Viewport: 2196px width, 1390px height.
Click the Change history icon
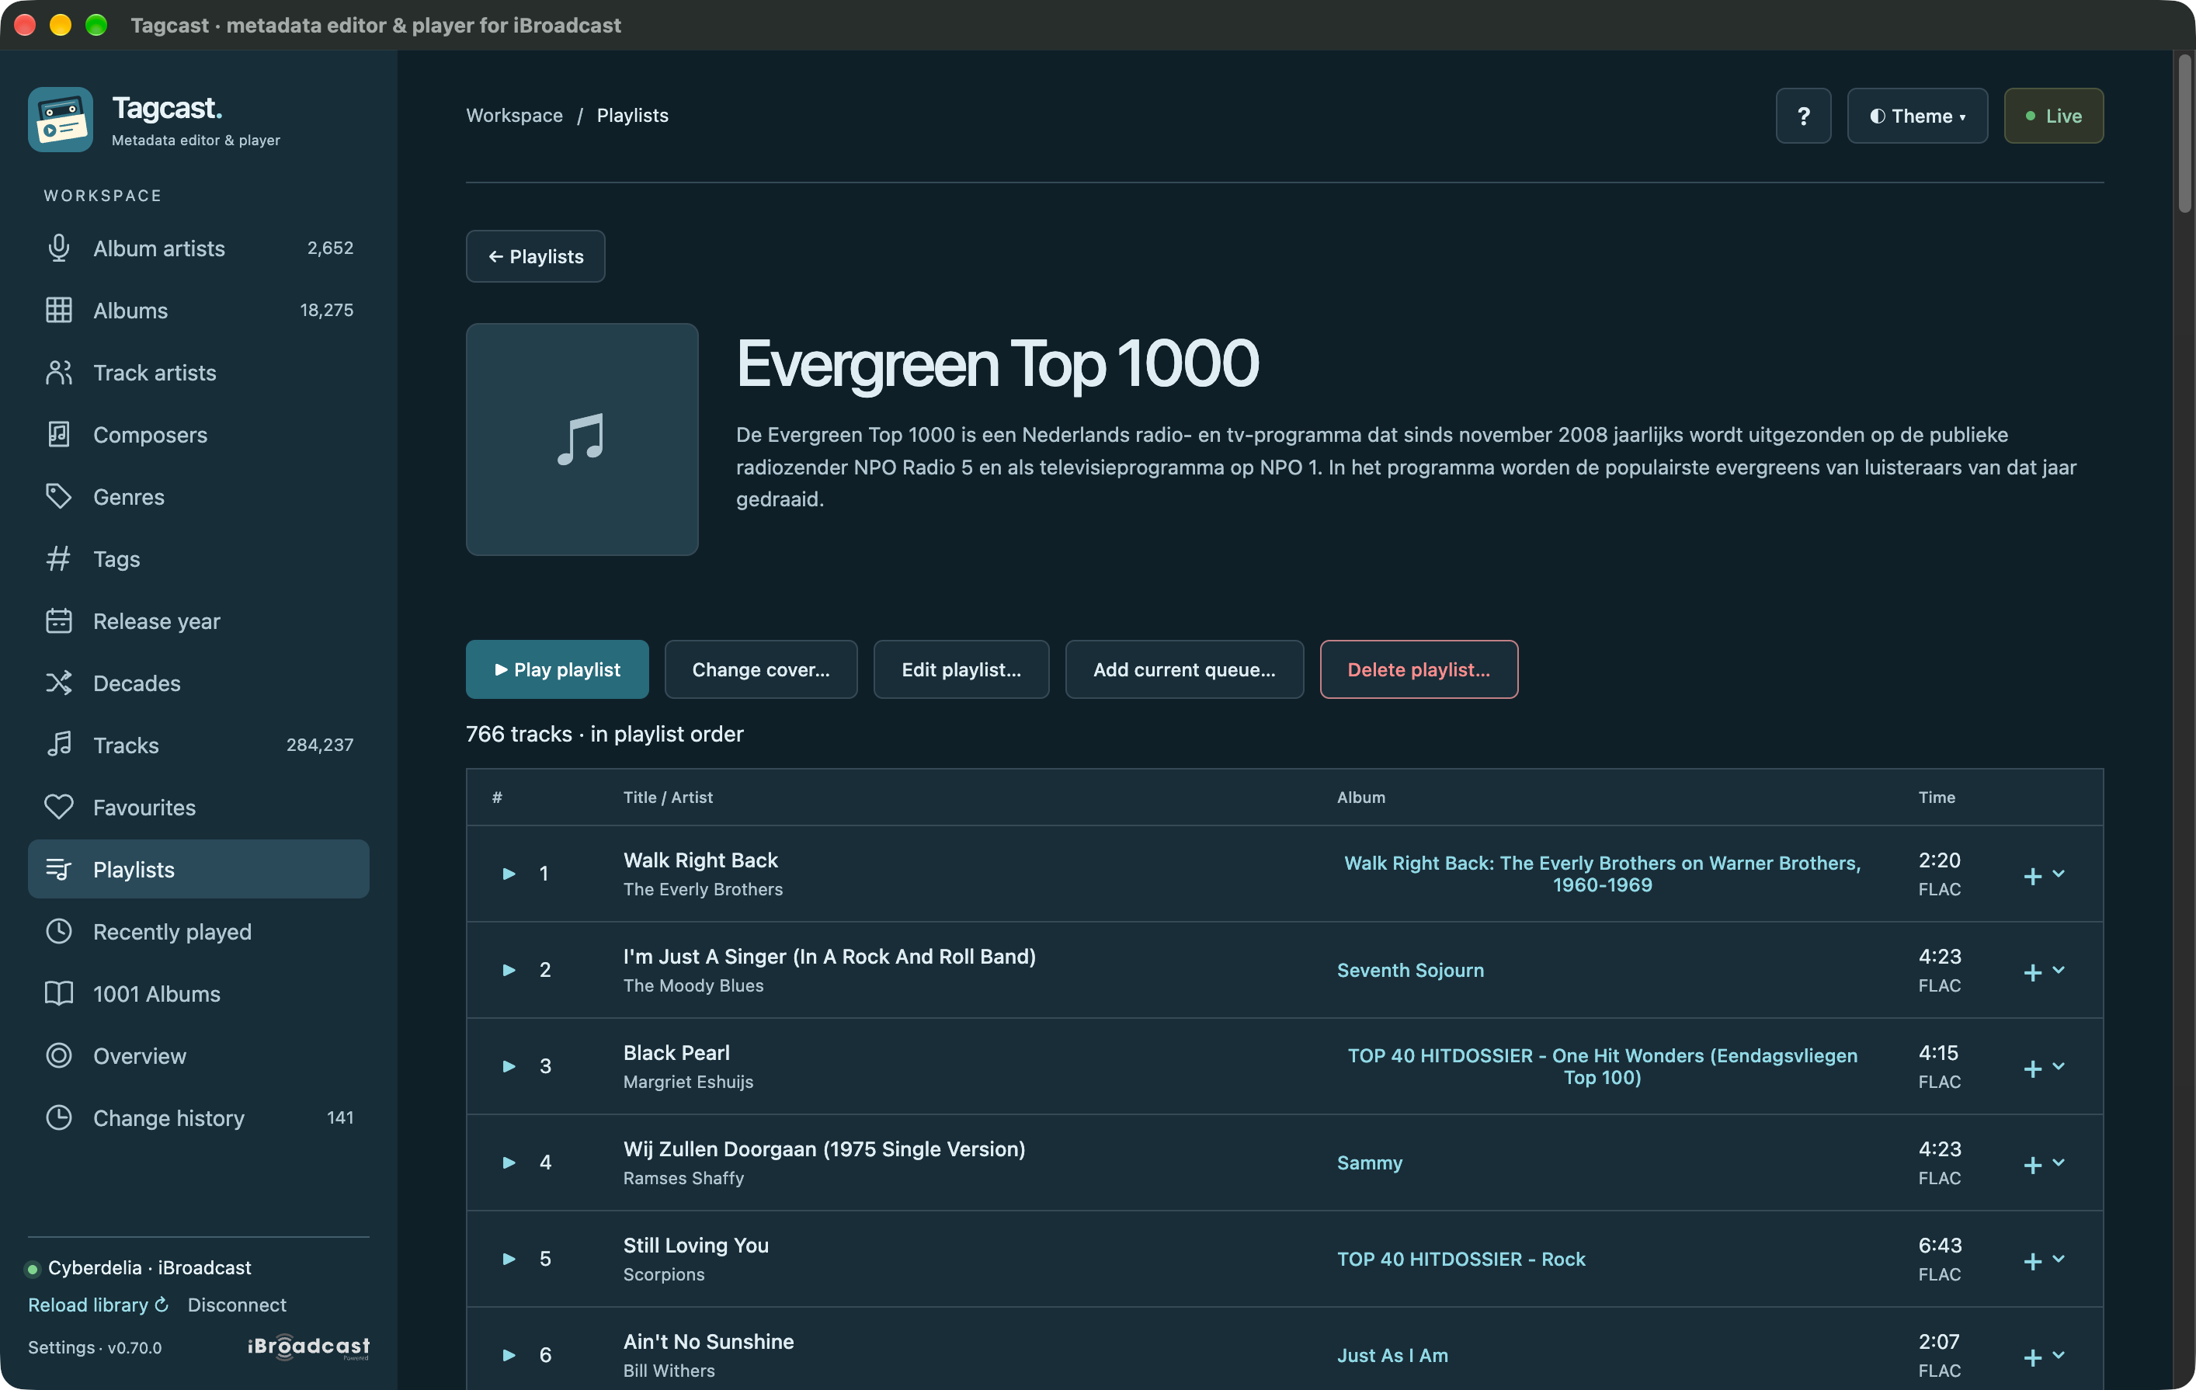coord(59,1117)
